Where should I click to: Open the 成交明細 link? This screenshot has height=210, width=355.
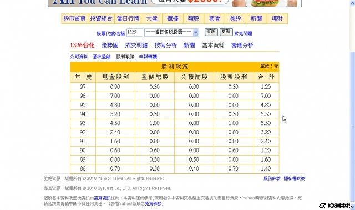tap(136, 46)
